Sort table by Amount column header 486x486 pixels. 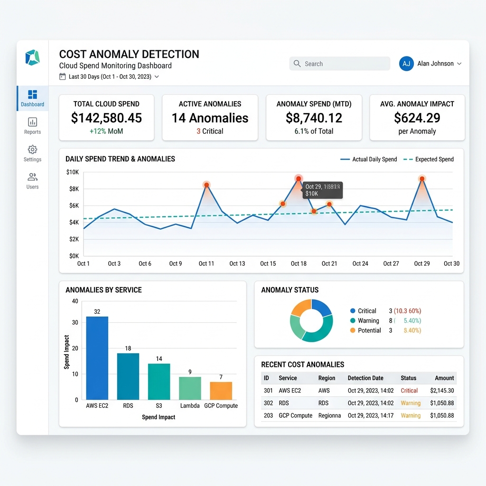(444, 378)
